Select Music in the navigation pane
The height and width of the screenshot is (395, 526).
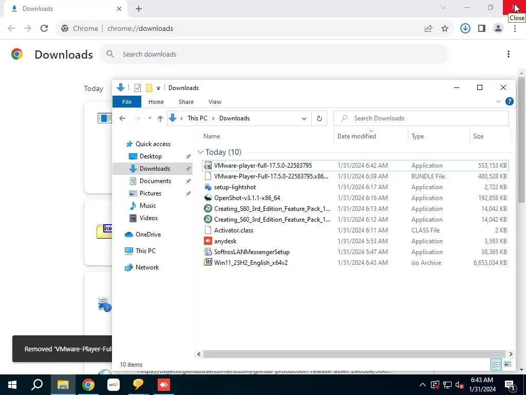pyautogui.click(x=147, y=206)
